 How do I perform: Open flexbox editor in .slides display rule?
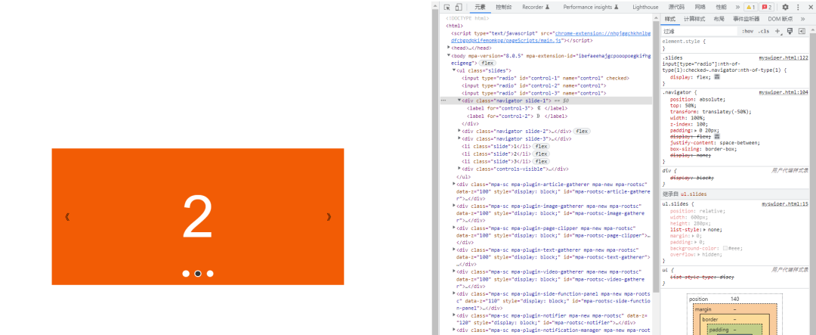click(716, 77)
